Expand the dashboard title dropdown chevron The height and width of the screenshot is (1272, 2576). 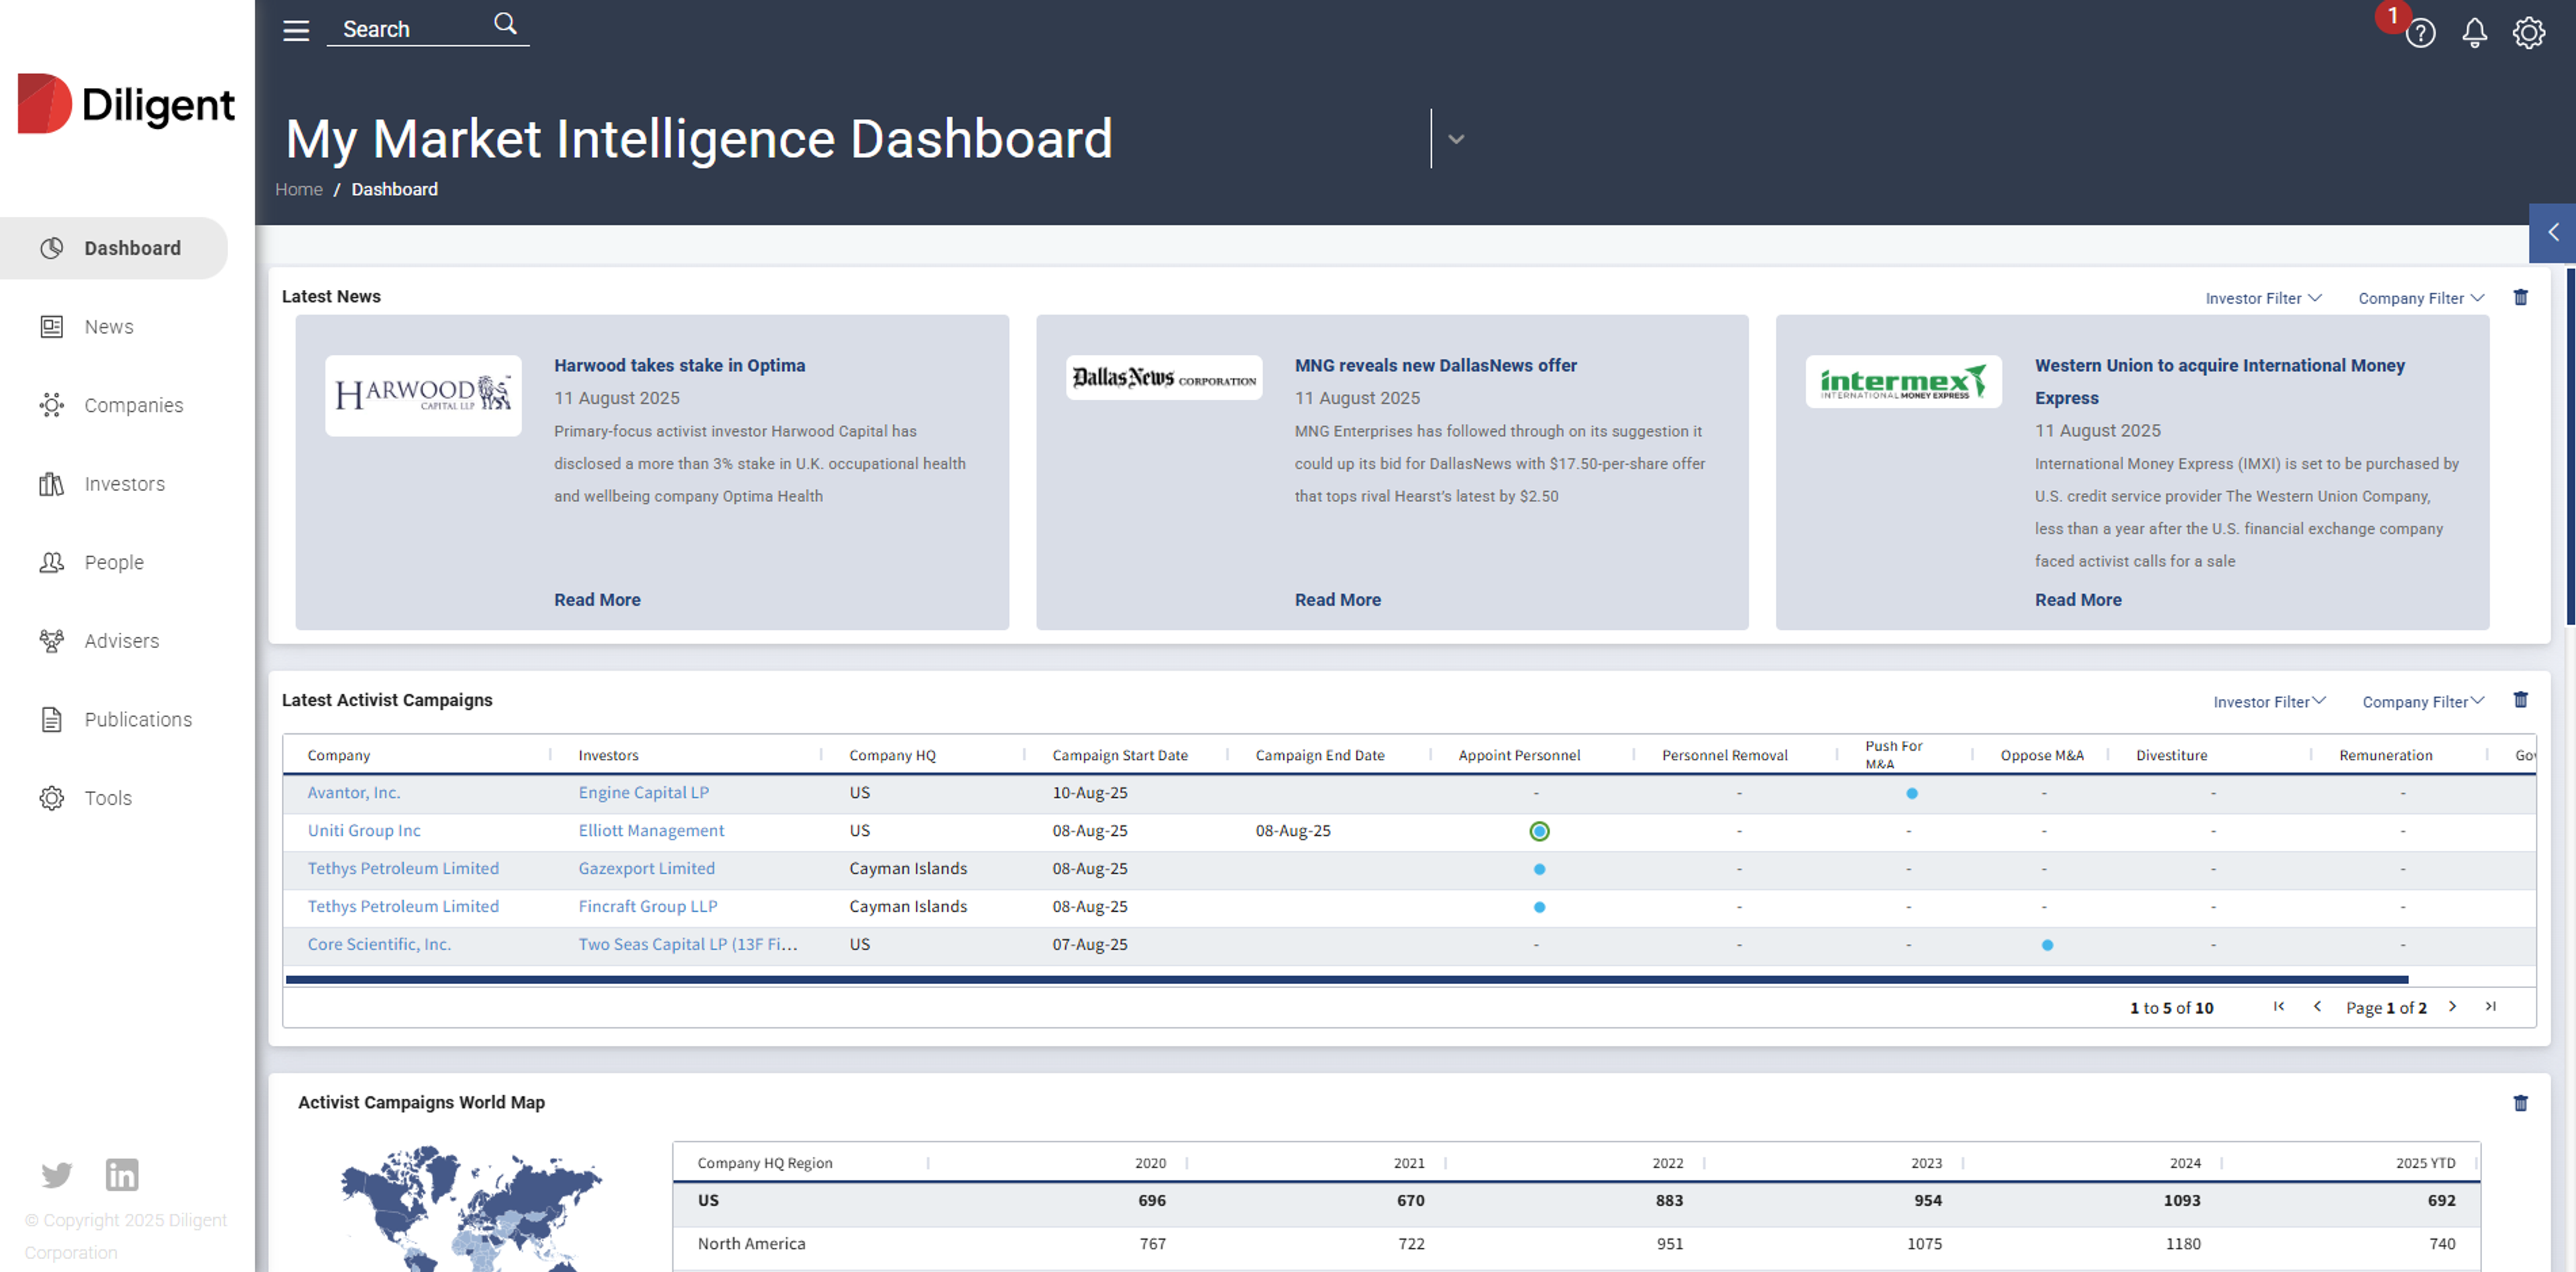click(x=1456, y=139)
